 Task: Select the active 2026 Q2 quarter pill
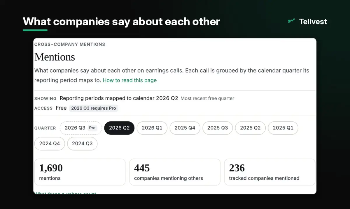point(119,128)
